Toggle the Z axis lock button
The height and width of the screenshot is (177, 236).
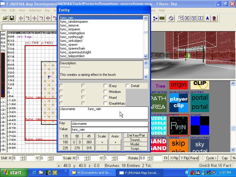click(x=201, y=18)
